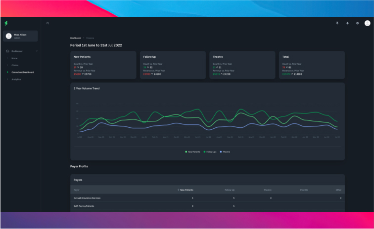Click the 2 Year Volume Trend heading
374x229 pixels.
coord(87,88)
